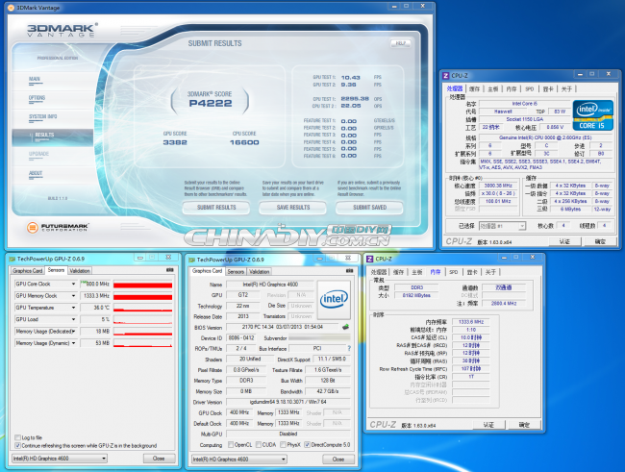Switch to Sensors tab in GPU-Z Graphics Card window
Viewport: 625px width, 472px height.
pos(236,271)
